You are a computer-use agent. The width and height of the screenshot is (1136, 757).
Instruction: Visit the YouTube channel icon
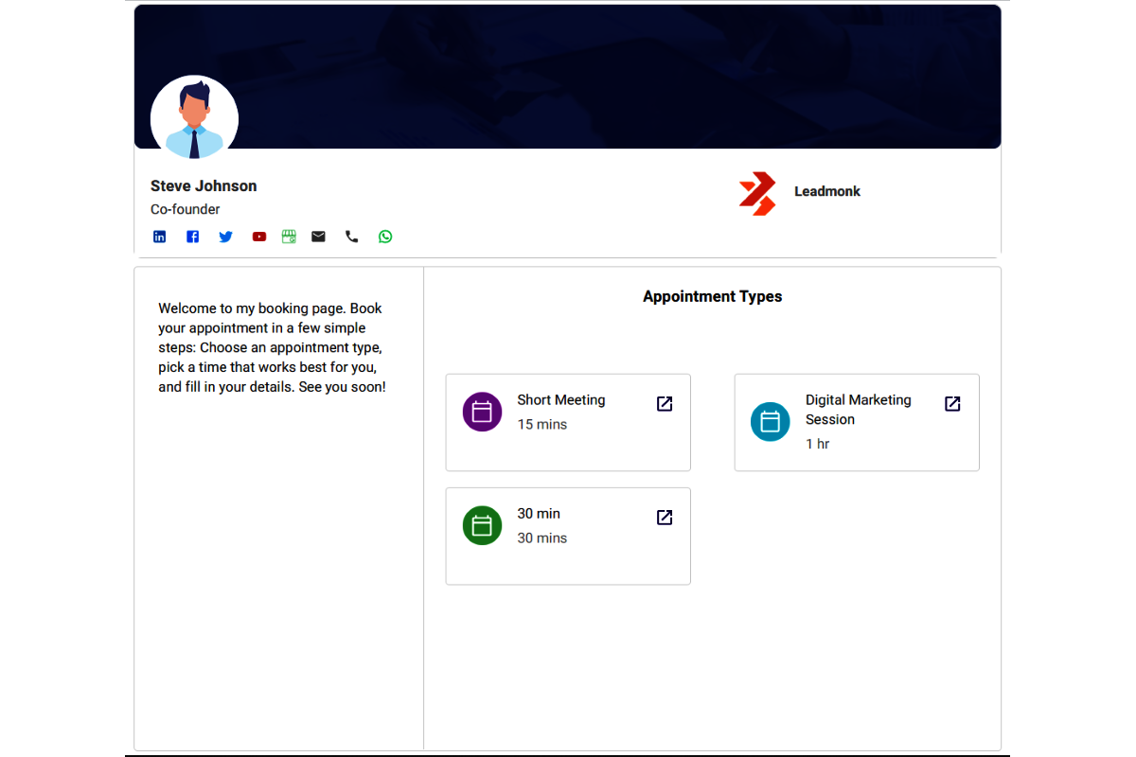259,237
